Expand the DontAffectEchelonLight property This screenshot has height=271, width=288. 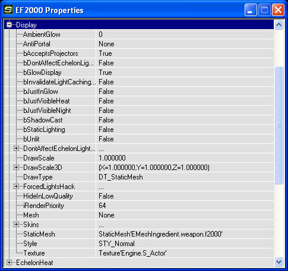tap(16, 149)
